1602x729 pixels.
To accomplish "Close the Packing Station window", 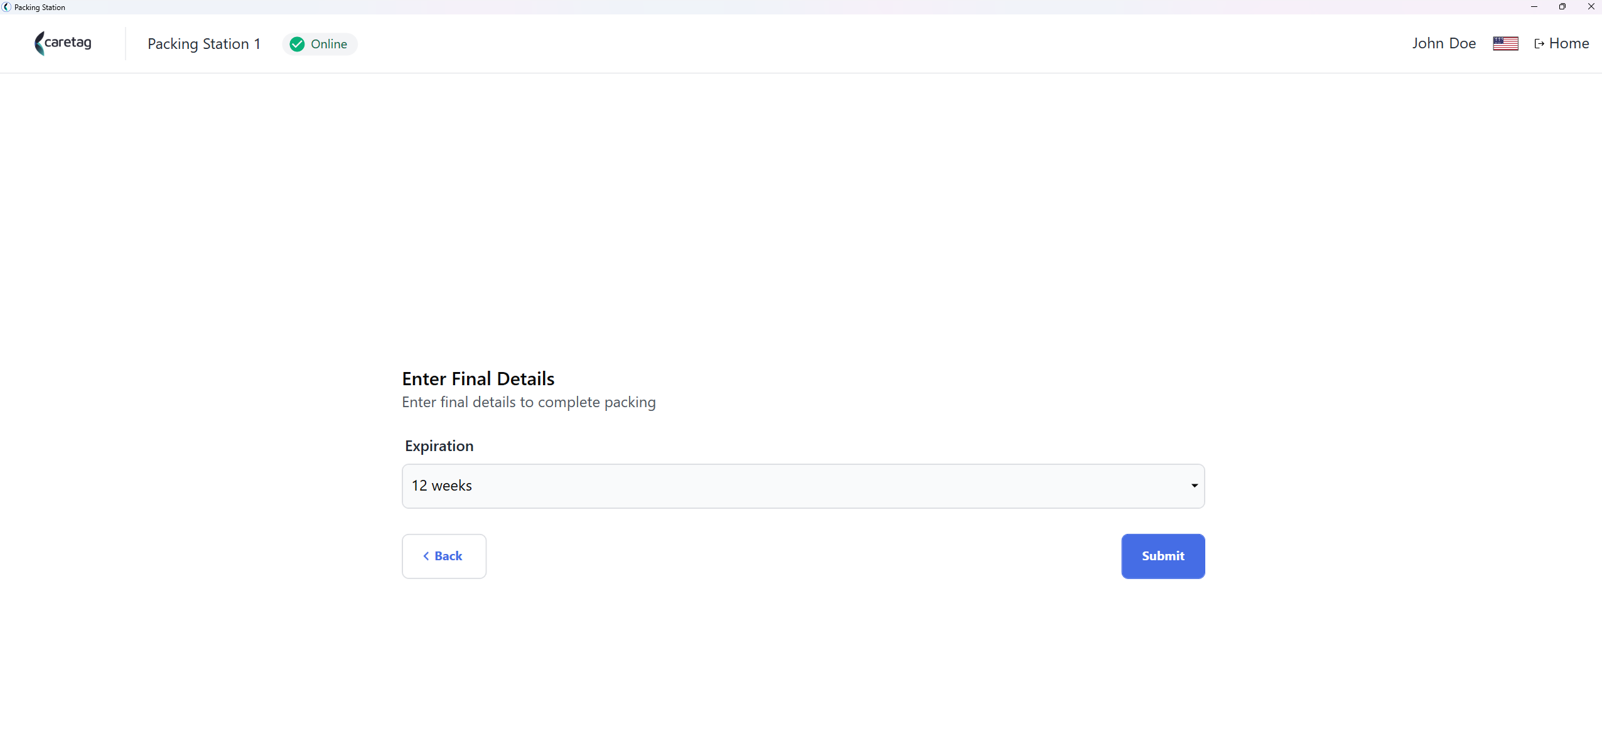I will click(1591, 7).
